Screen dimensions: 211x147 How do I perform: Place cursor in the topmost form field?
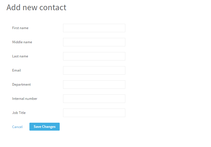(94, 28)
